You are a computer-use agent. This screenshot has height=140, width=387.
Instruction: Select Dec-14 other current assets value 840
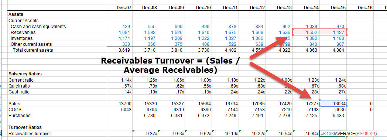[x=306, y=44]
